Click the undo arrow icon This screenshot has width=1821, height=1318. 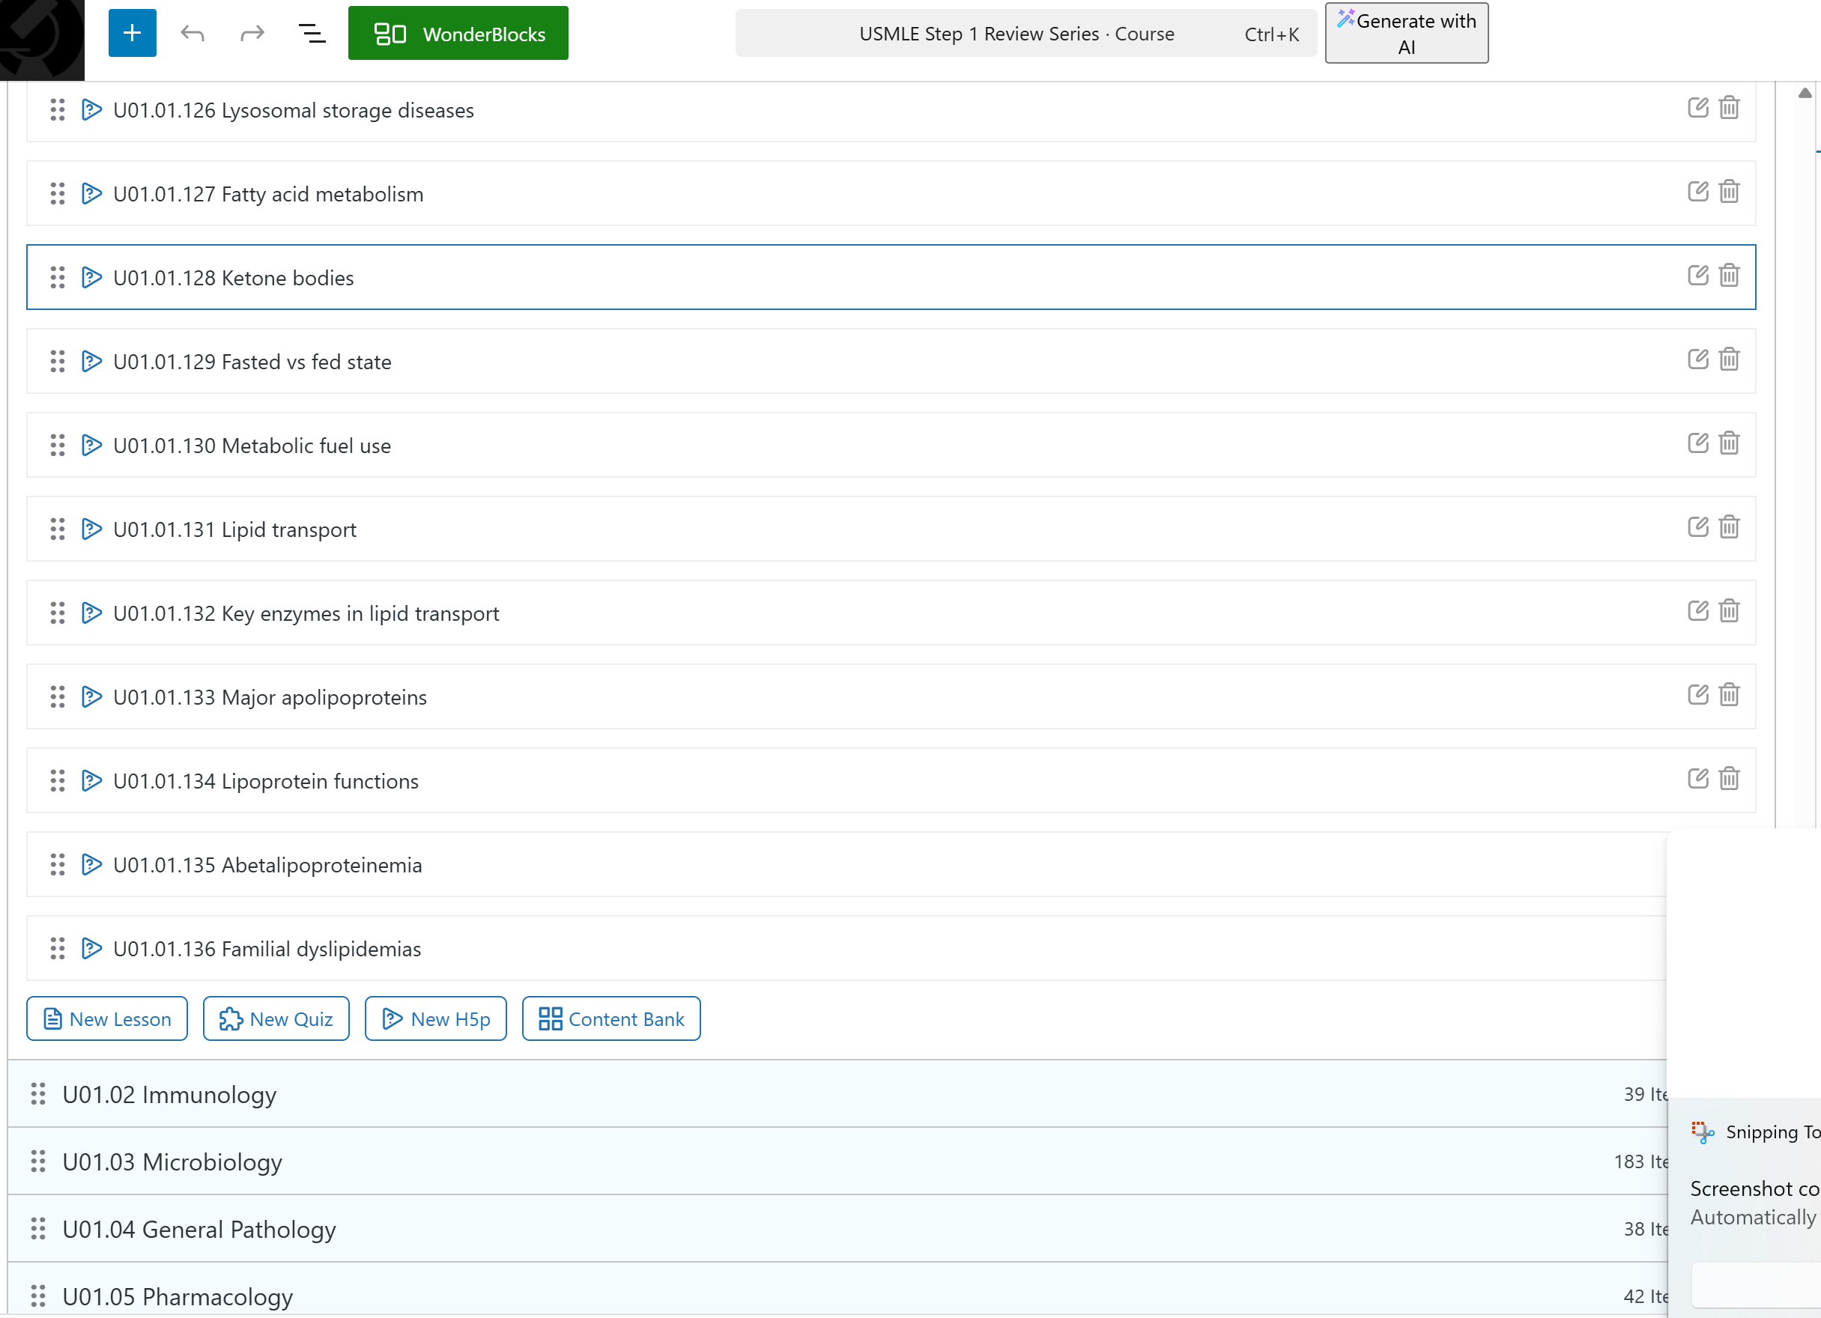192,33
